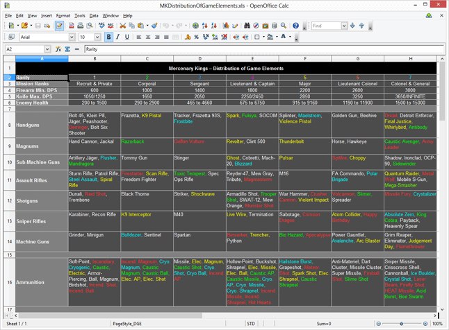Viewport: 449px width, 330px height.
Task: Open the Borders dropdown arrow
Action: pyautogui.click(x=263, y=37)
